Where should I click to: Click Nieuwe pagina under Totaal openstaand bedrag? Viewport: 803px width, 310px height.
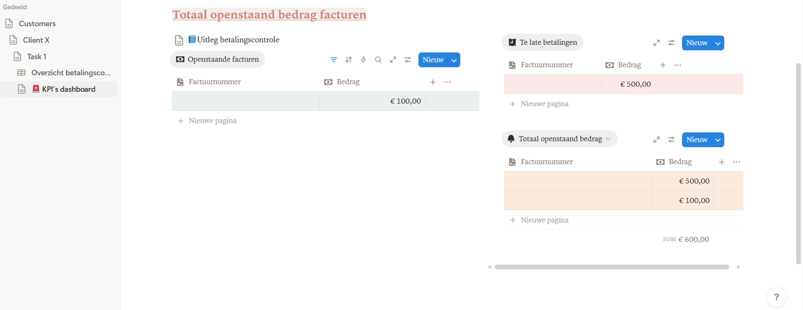544,220
